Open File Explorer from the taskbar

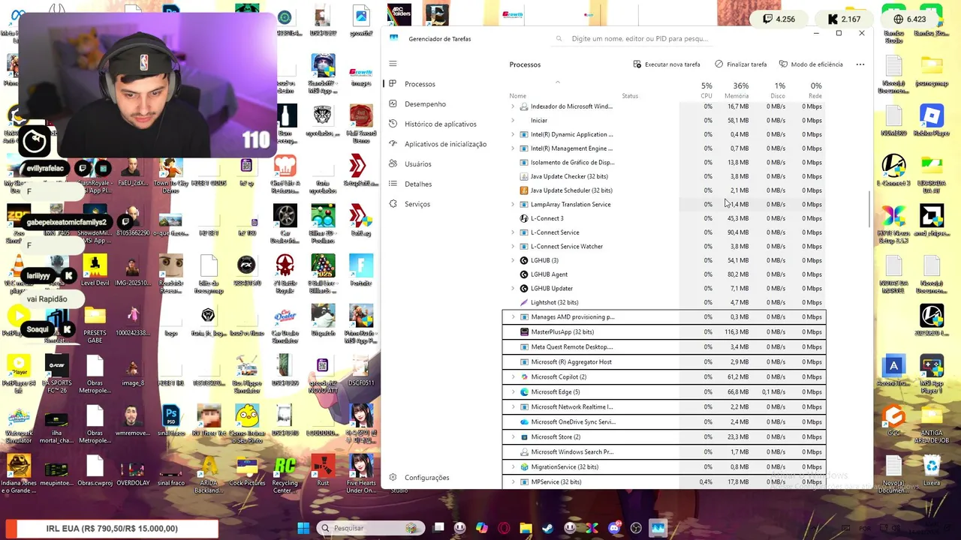[x=526, y=528]
